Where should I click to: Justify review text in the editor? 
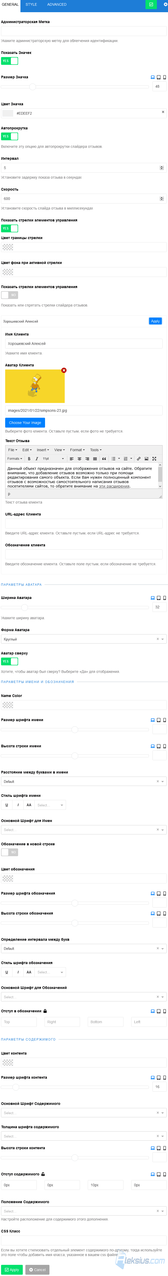(95, 459)
